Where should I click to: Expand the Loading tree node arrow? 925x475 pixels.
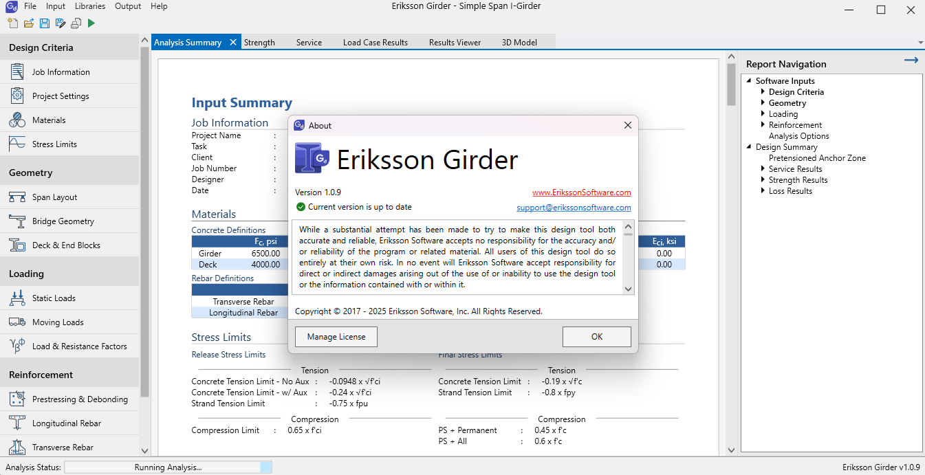(763, 114)
